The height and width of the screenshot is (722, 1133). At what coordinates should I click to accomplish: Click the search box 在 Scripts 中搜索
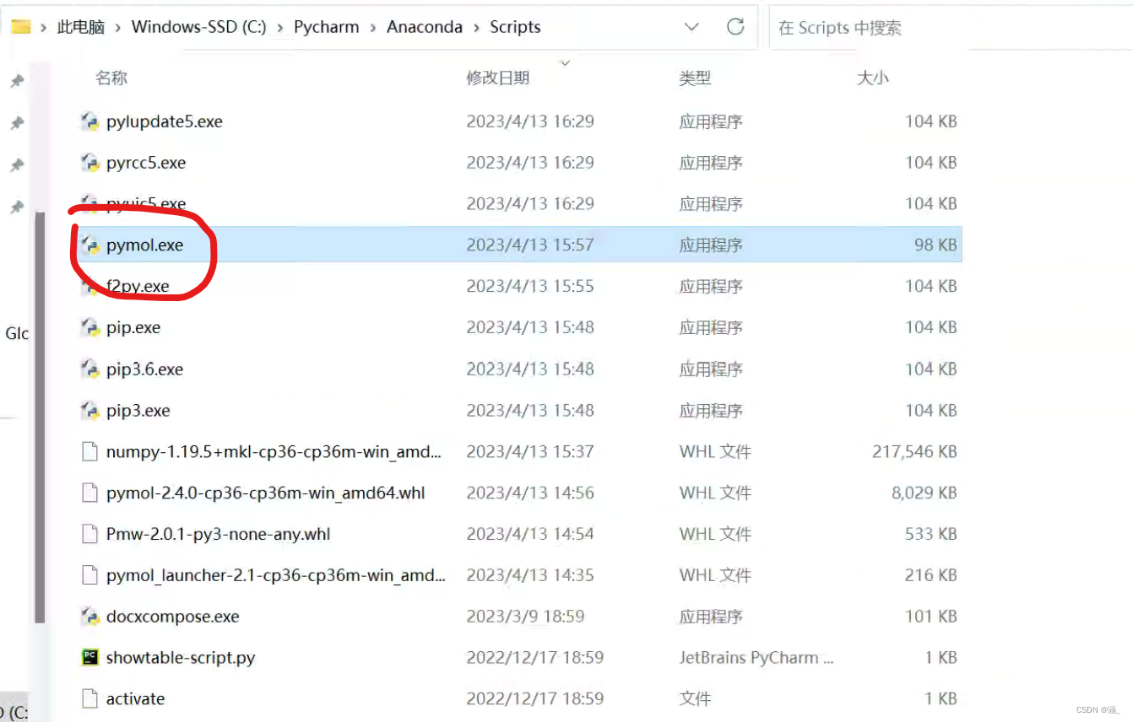pos(950,28)
